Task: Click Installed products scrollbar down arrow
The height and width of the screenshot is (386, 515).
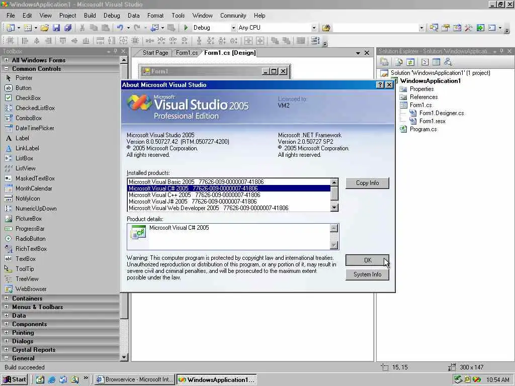Action: click(x=334, y=208)
